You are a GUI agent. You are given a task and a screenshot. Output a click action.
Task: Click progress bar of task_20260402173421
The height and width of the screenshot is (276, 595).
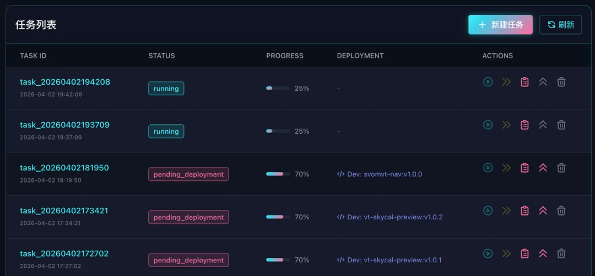pos(278,217)
